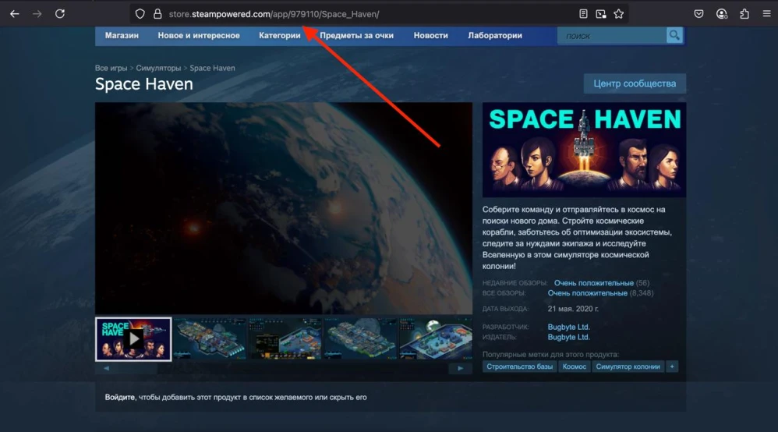Open Лаборатории menu
The height and width of the screenshot is (432, 778).
click(495, 35)
